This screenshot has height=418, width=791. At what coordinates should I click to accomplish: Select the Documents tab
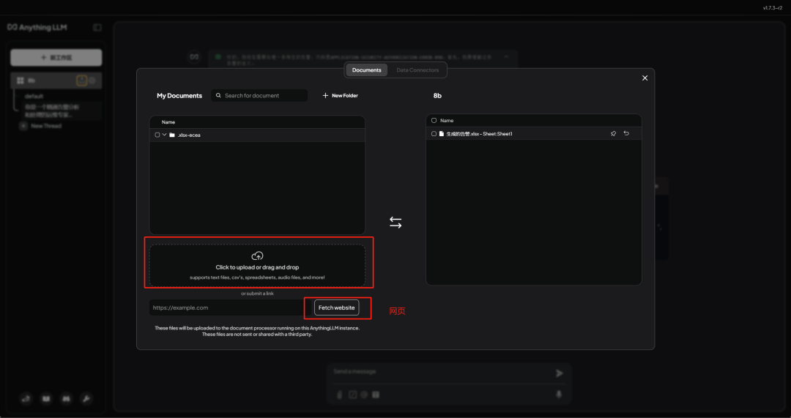(367, 70)
